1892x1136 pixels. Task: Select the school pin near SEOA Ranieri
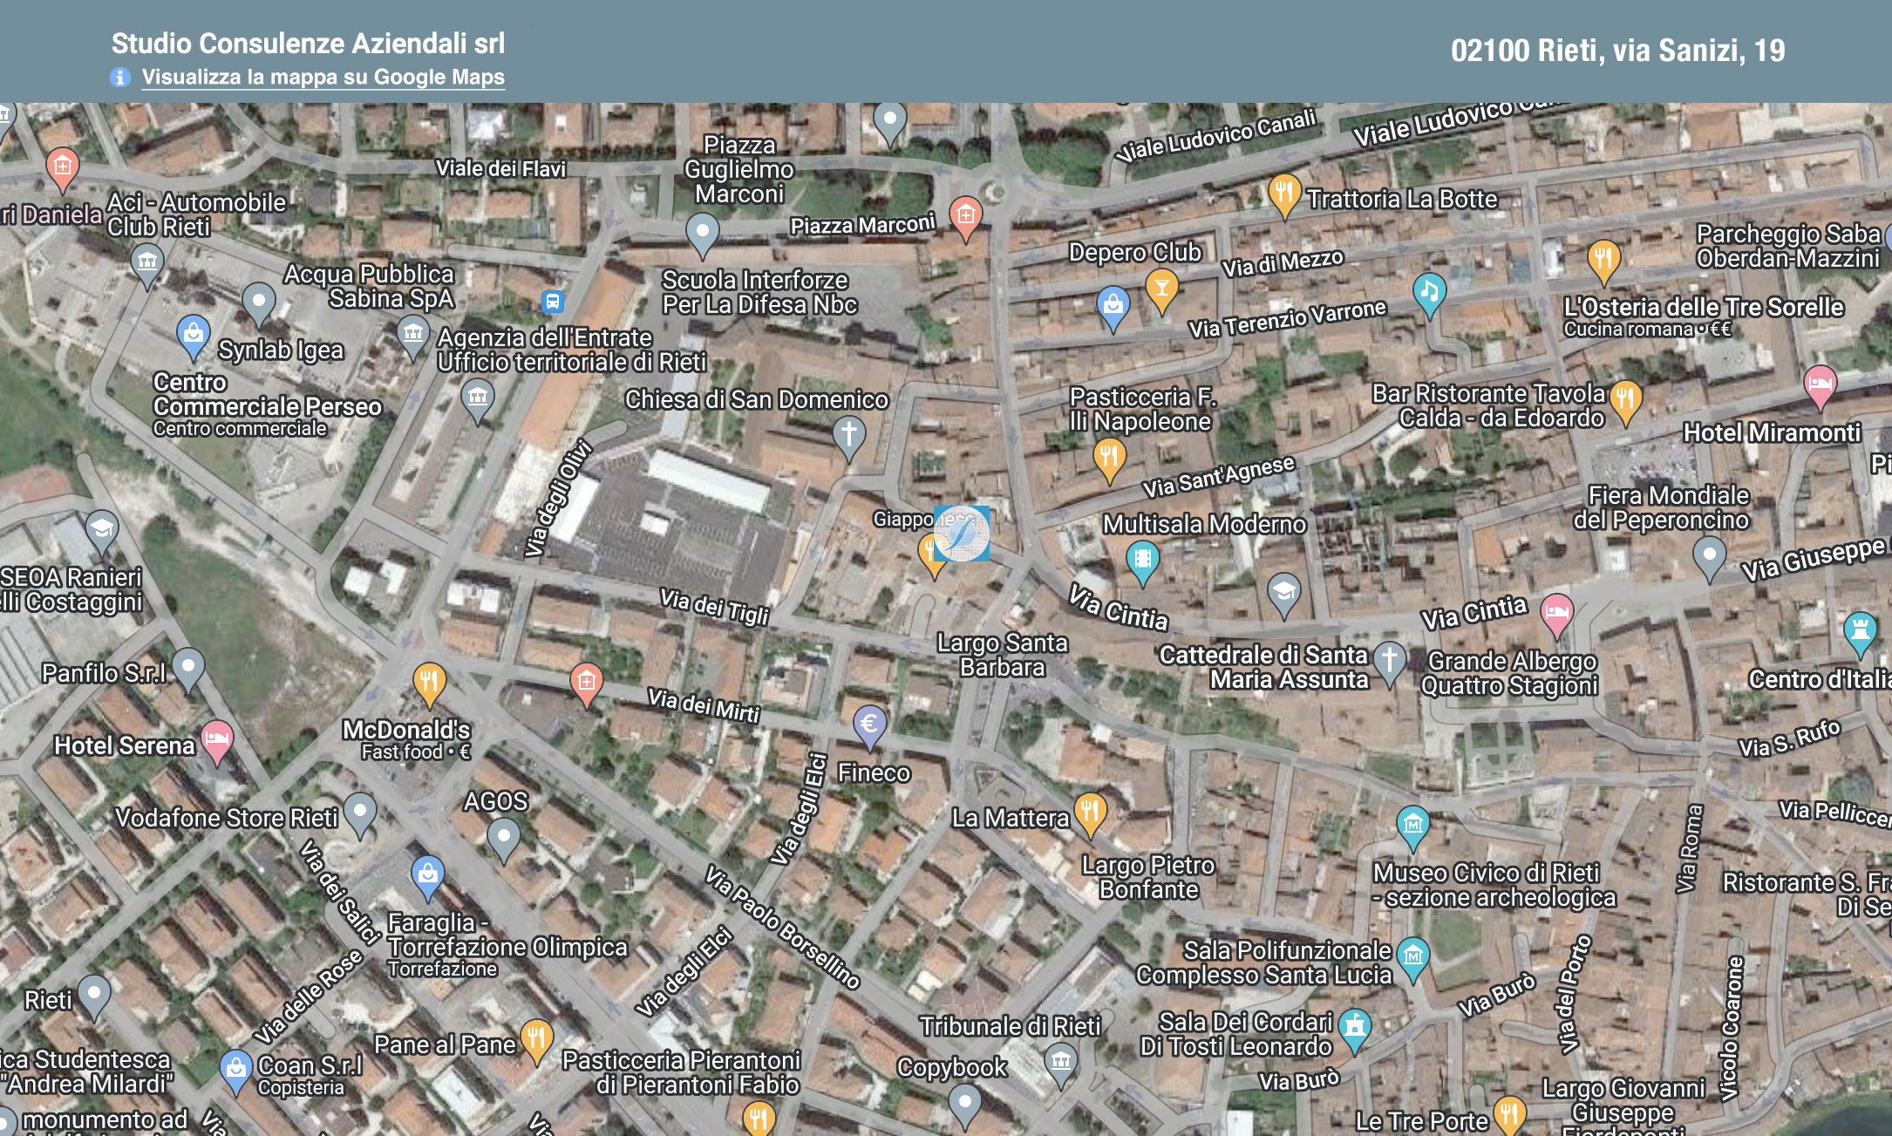[102, 531]
